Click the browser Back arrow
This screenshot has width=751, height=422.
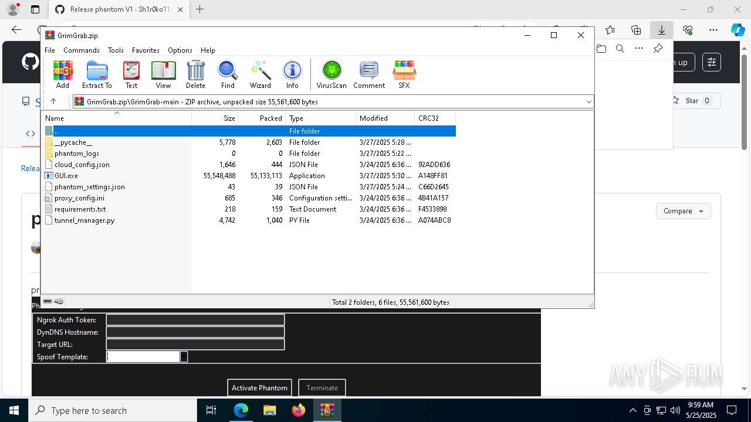[16, 30]
